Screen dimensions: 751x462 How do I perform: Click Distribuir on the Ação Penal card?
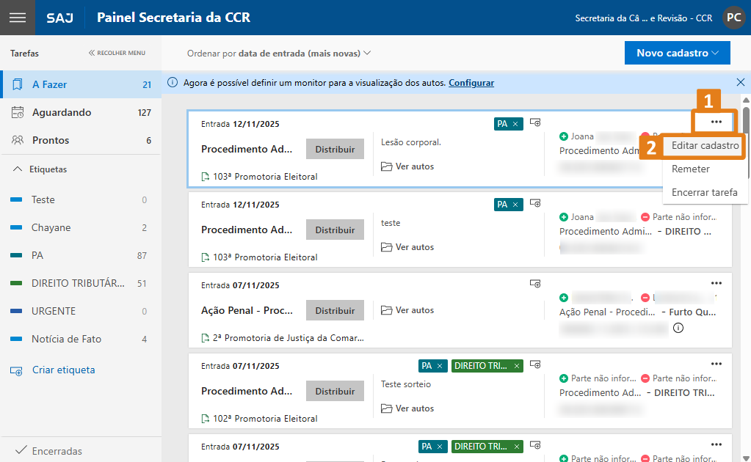(335, 311)
